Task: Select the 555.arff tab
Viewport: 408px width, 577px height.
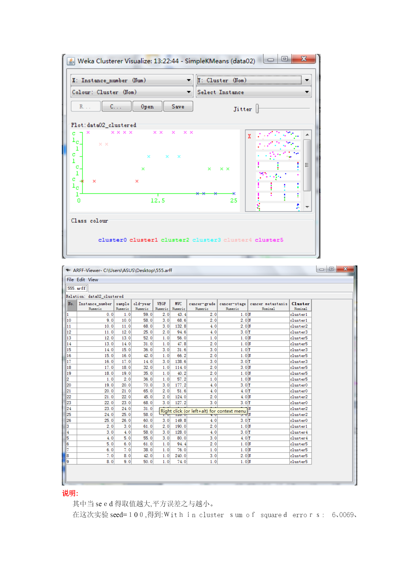Action: tap(77, 288)
